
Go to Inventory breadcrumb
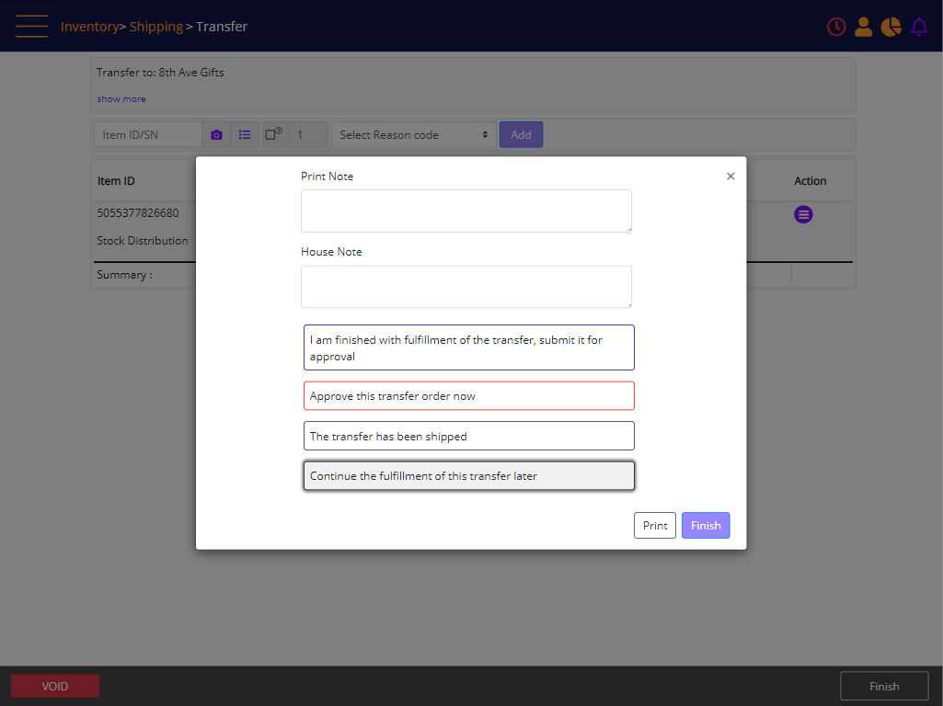(x=89, y=27)
